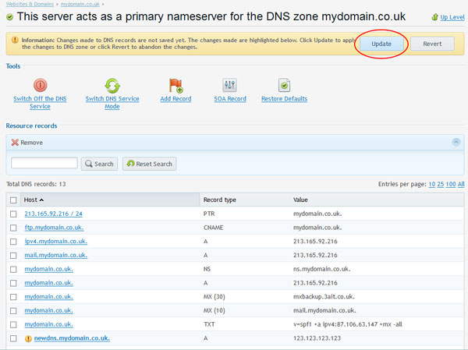Click the Reset Search button

pos(149,164)
